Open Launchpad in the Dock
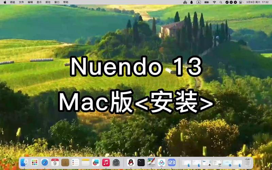The image size is (272, 170). 35,163
